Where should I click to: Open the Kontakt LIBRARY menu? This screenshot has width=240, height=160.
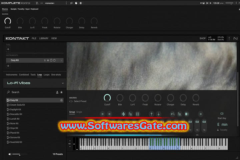44,38
